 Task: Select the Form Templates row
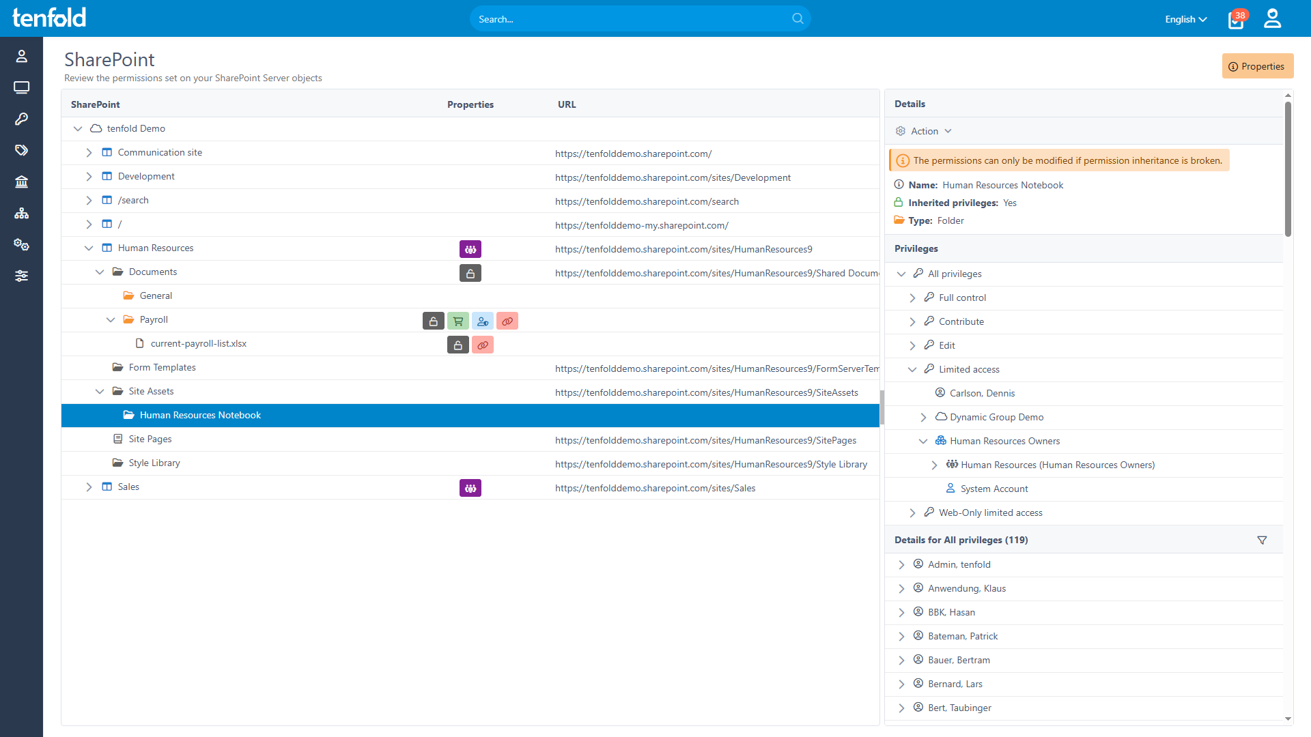pyautogui.click(x=470, y=367)
